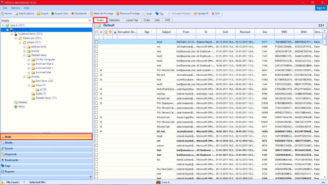Image resolution: width=328 pixels, height=185 pixels.
Task: Click attachment icon on testsetsetstetse row
Action: pos(101,89)
